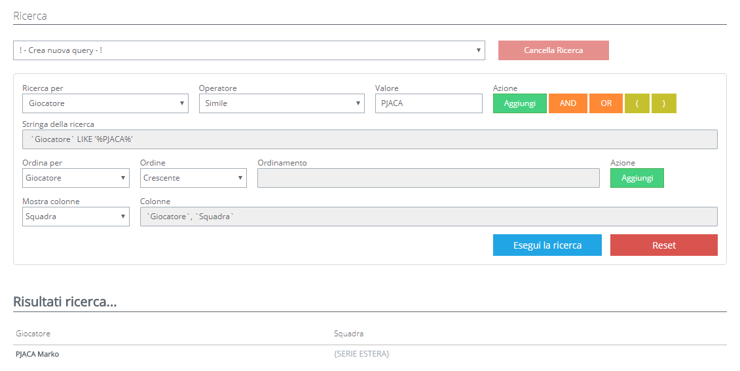Viewport: 740px width, 371px height.
Task: Click the Cancella Ricerca button
Action: 553,50
